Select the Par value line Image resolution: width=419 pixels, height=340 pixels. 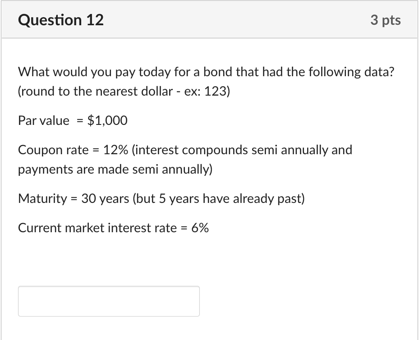click(72, 120)
